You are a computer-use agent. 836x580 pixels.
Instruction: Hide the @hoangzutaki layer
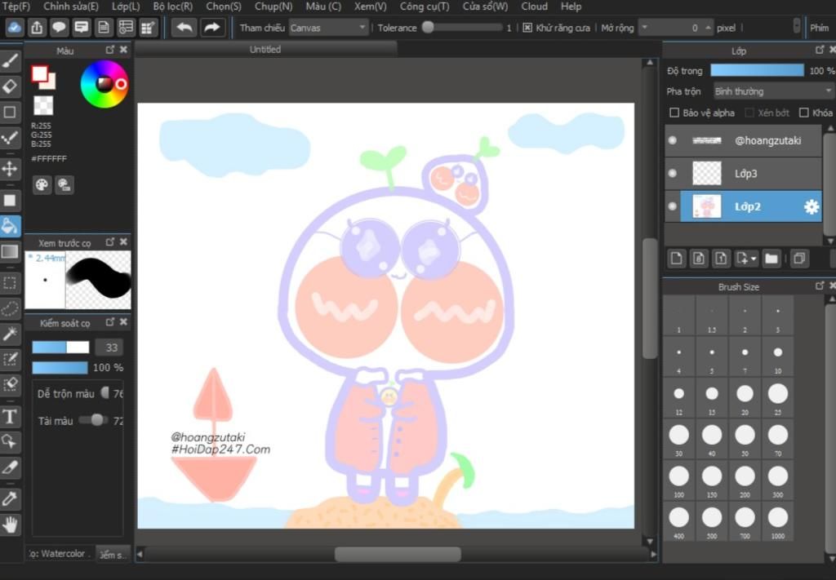coord(673,140)
